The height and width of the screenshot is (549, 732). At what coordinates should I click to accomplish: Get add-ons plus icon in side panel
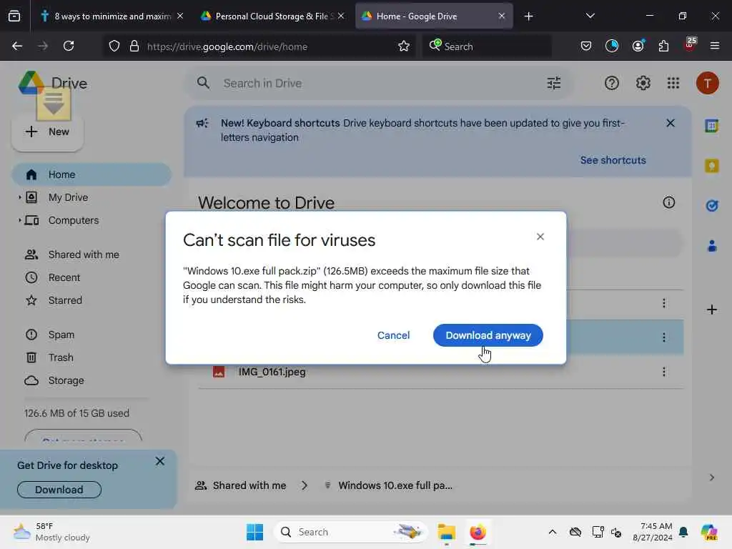pos(711,310)
